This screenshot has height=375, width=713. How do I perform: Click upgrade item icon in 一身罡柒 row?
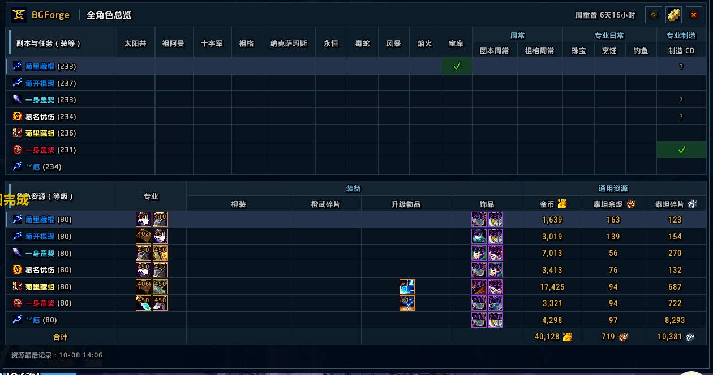[x=407, y=303]
